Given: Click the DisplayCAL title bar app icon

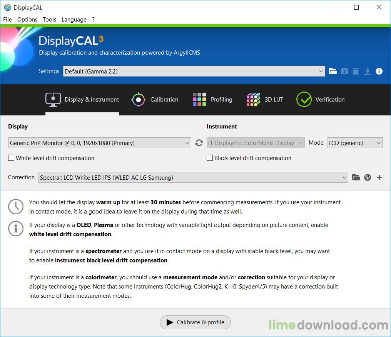Looking at the screenshot, I should 8,7.
